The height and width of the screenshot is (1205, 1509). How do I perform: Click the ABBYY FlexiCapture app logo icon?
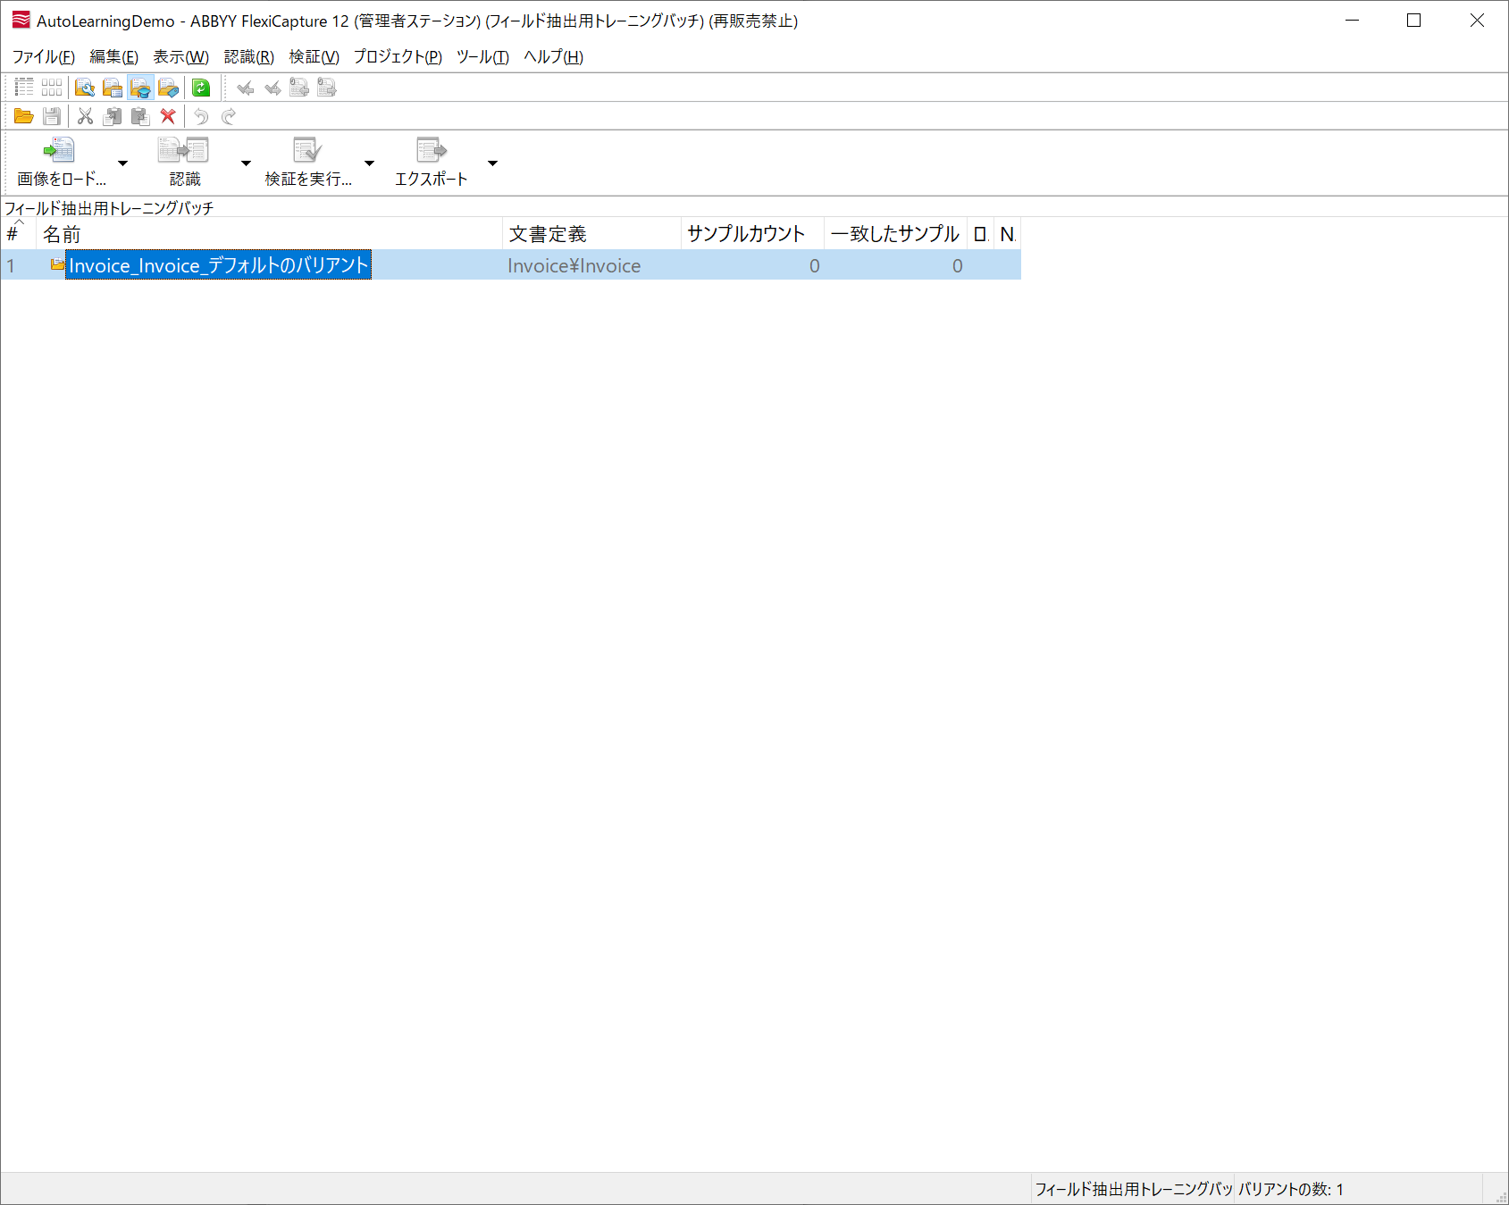(21, 20)
